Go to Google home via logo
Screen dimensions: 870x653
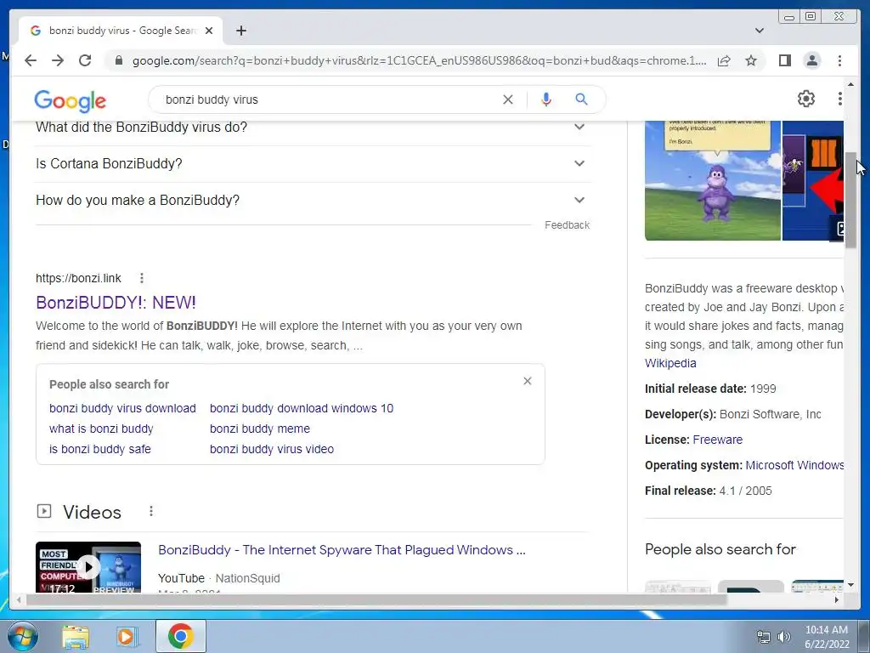point(70,100)
